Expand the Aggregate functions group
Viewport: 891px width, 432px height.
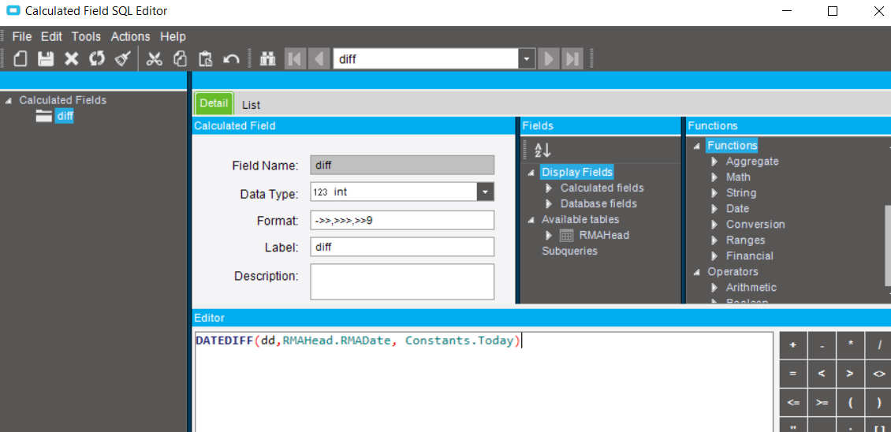(715, 162)
